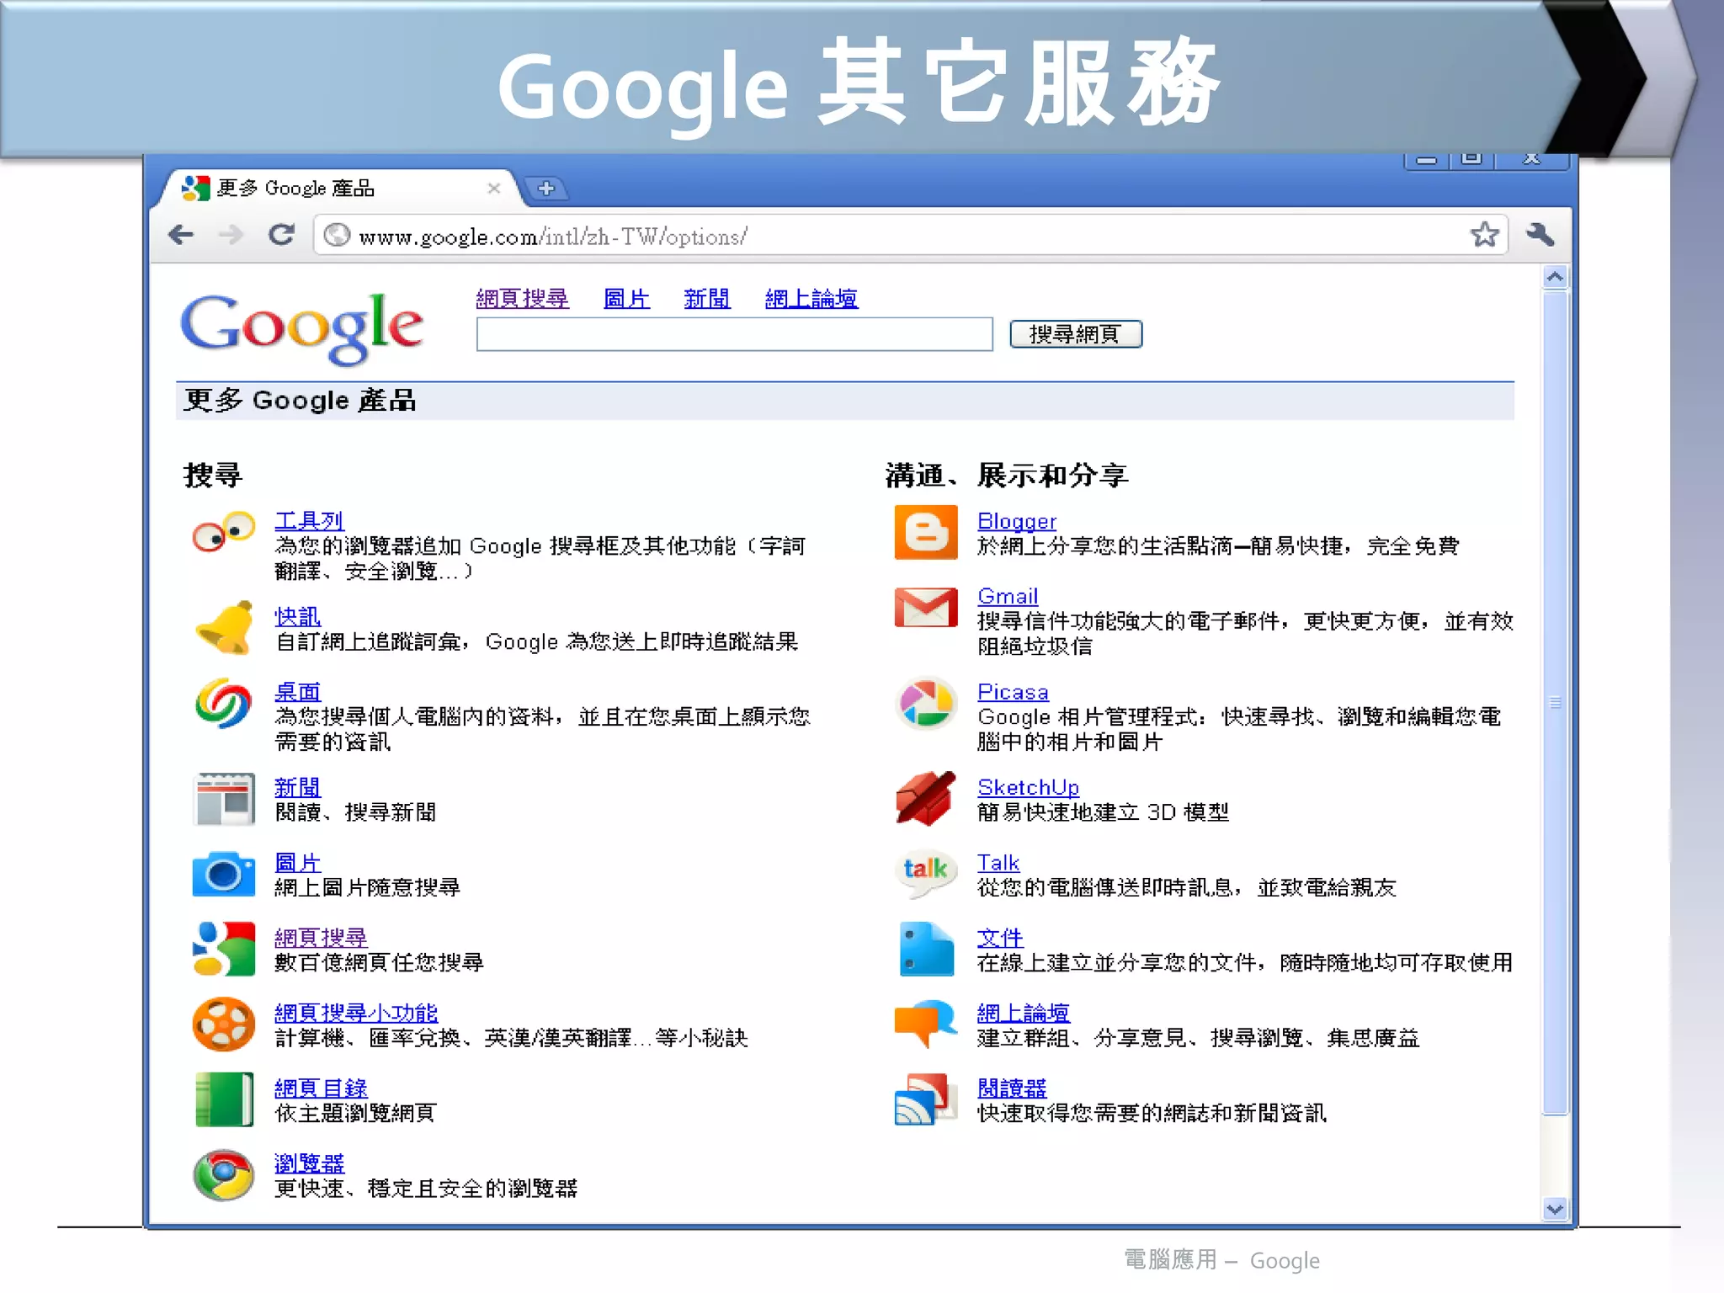
Task: Click the Google logo
Action: tap(301, 328)
